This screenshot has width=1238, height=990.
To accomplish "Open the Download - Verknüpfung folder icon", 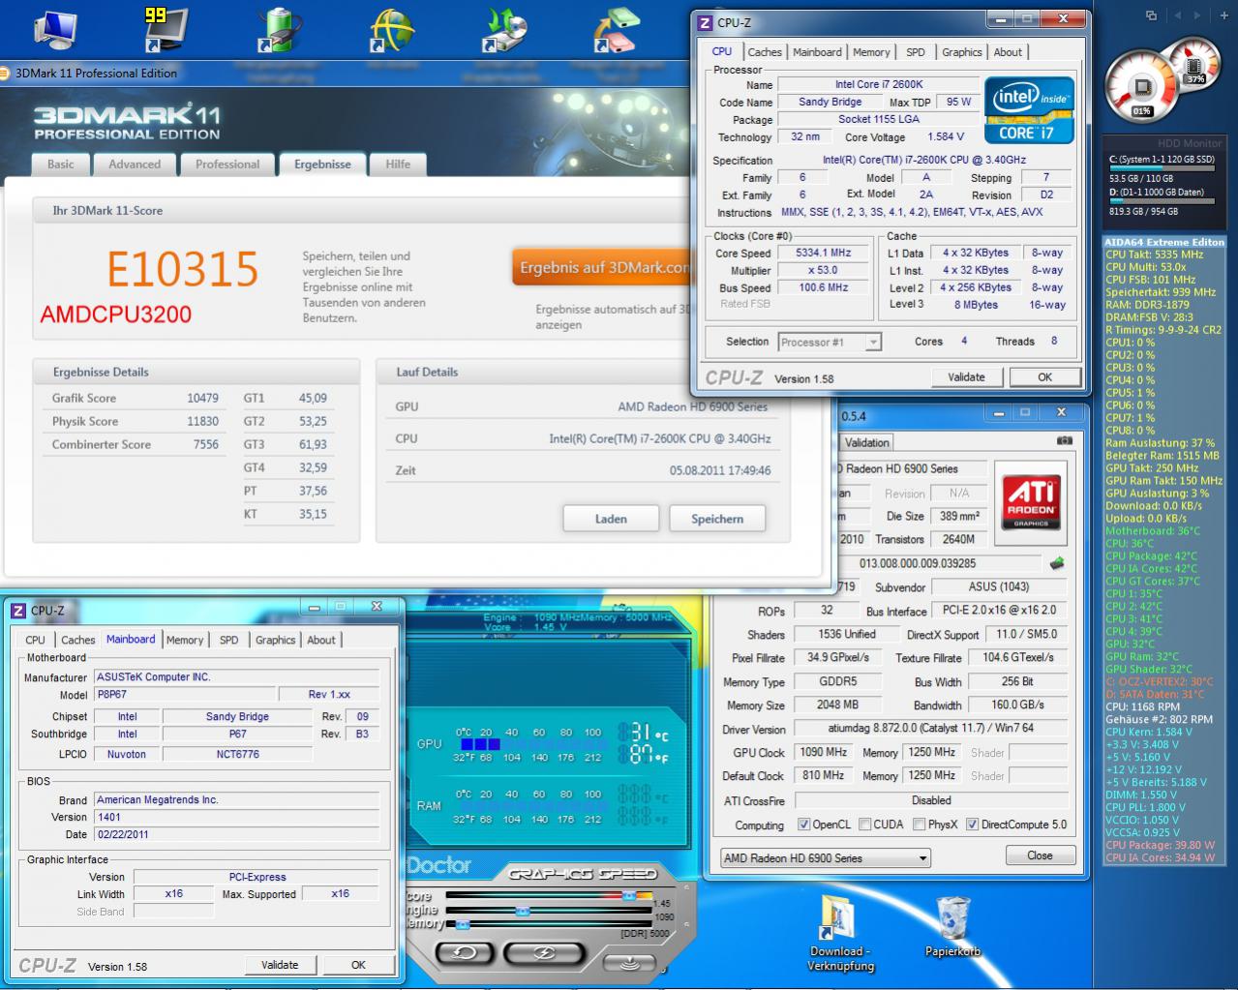I will click(x=839, y=917).
